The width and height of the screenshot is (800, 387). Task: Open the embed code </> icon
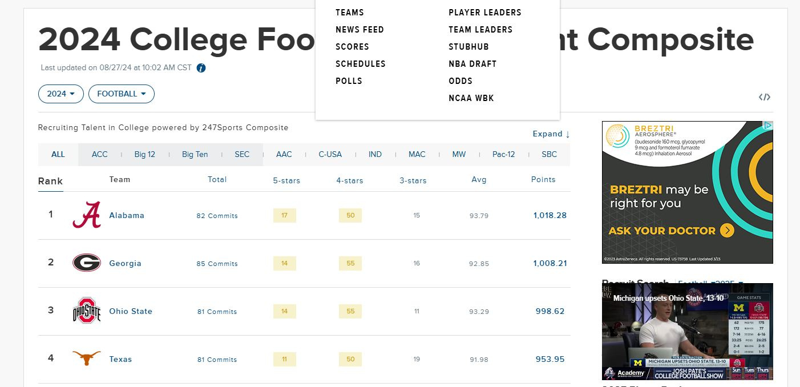point(765,97)
